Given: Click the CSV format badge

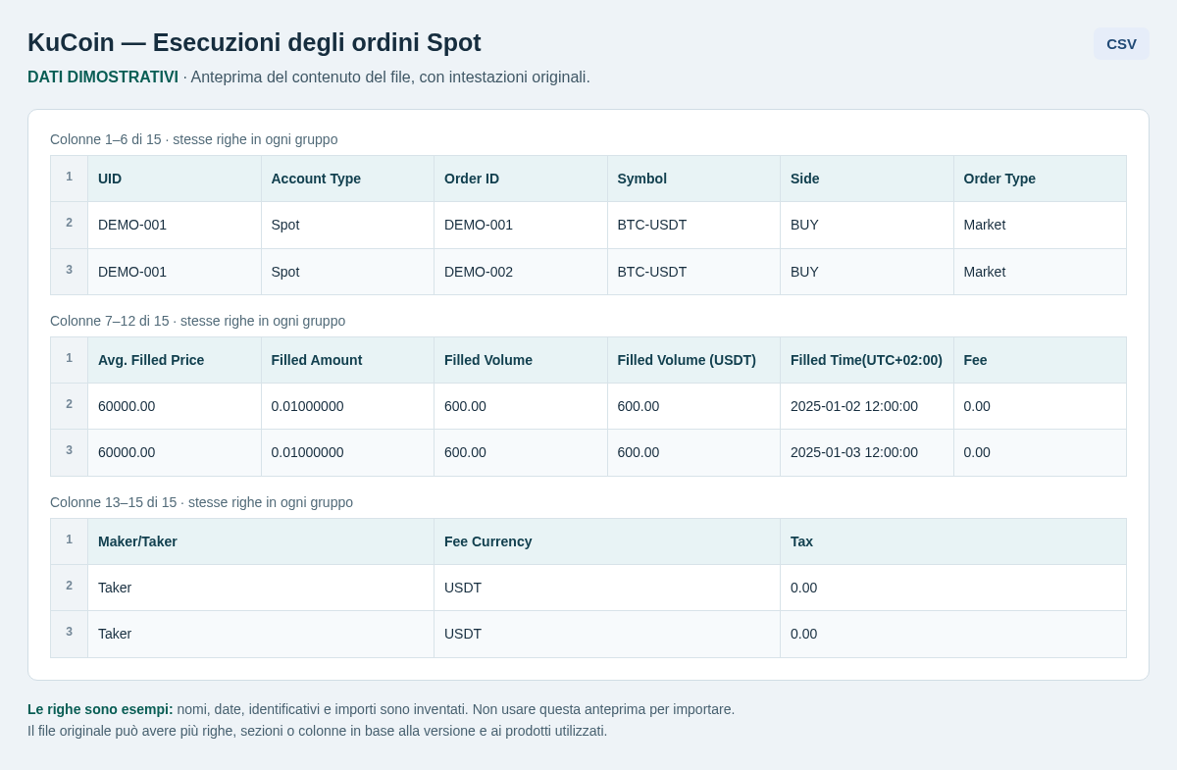Looking at the screenshot, I should point(1121,43).
